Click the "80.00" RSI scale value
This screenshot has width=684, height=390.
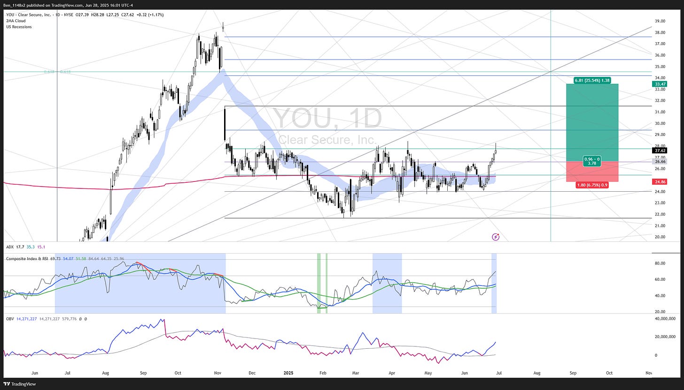click(660, 263)
